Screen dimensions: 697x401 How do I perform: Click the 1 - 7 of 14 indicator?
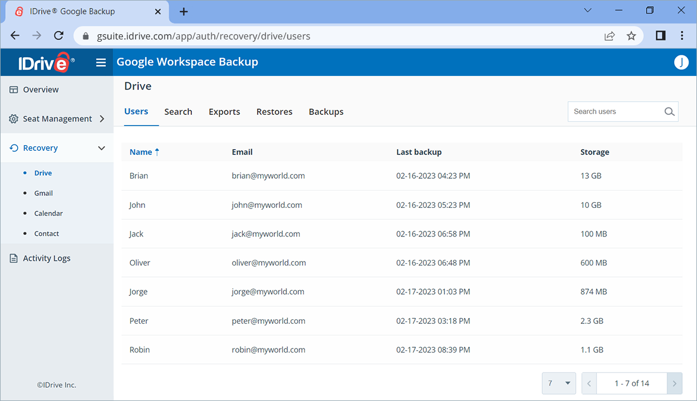[632, 383]
